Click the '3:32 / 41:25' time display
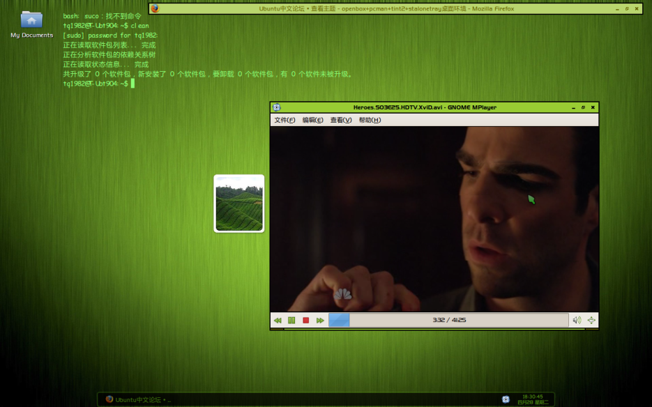 pyautogui.click(x=449, y=320)
